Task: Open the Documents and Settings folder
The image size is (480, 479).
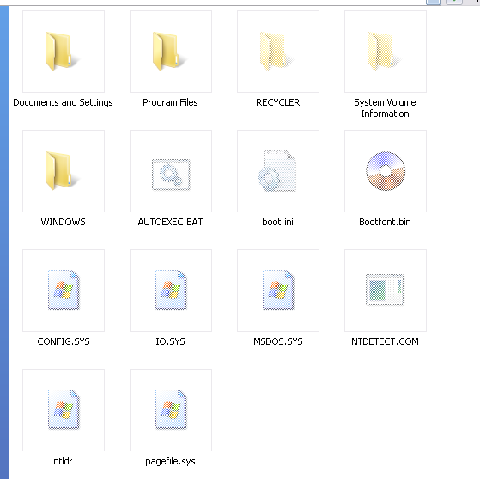Action: 64,52
